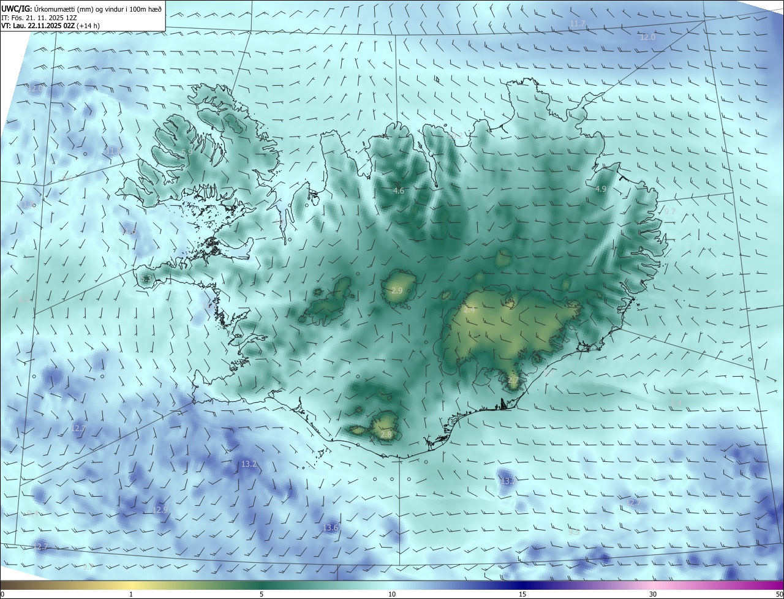Click the 2.4 value label

pos(469,311)
